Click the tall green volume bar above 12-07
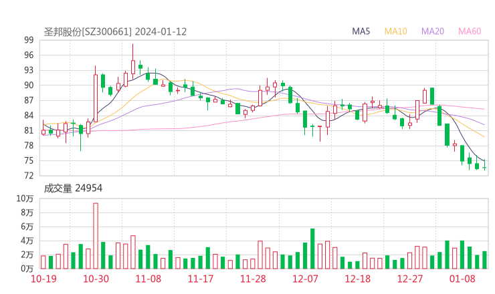 tap(312, 249)
